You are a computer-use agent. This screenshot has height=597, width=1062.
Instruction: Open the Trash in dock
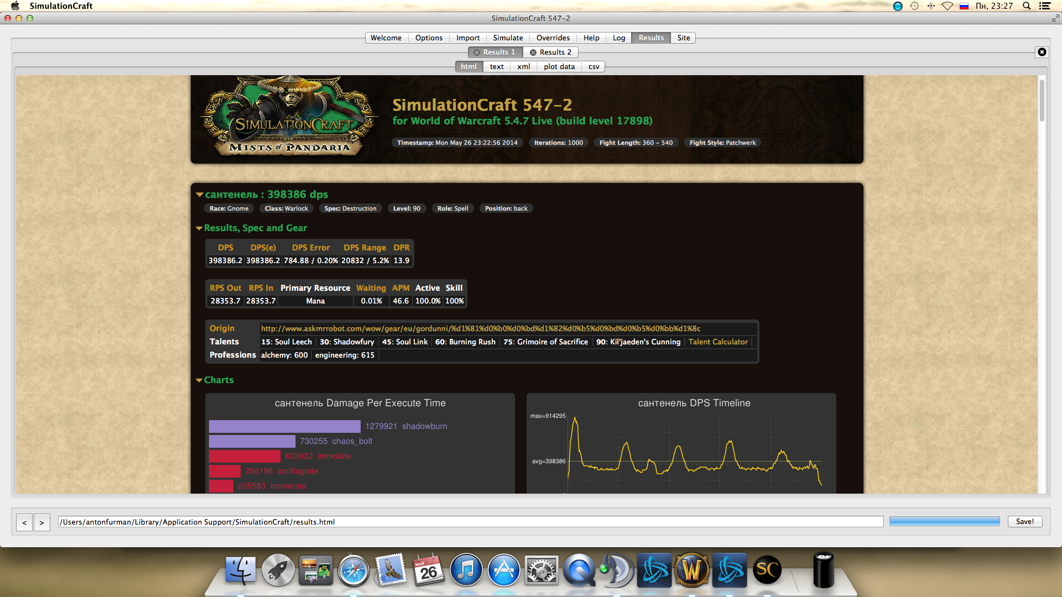tap(824, 570)
